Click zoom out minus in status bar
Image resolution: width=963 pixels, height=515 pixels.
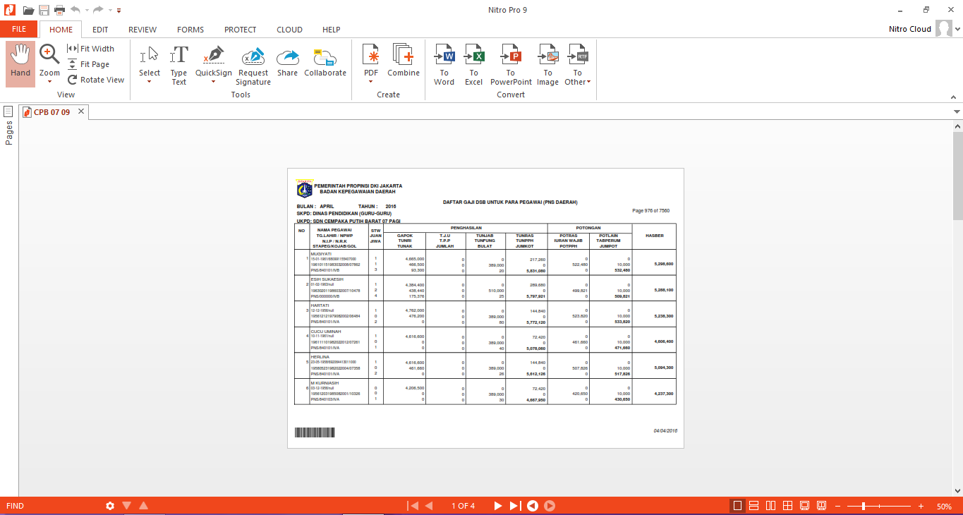837,506
